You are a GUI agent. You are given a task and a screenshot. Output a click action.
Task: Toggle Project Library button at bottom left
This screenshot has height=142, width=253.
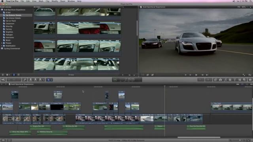[3, 140]
